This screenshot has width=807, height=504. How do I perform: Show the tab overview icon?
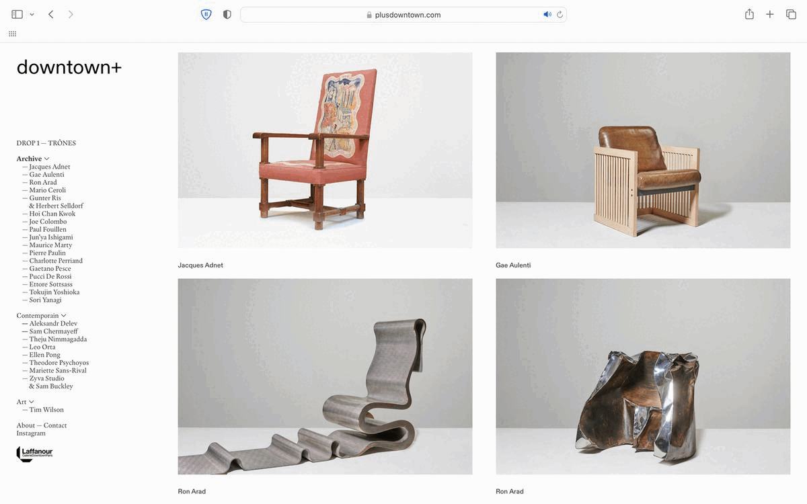click(x=791, y=14)
